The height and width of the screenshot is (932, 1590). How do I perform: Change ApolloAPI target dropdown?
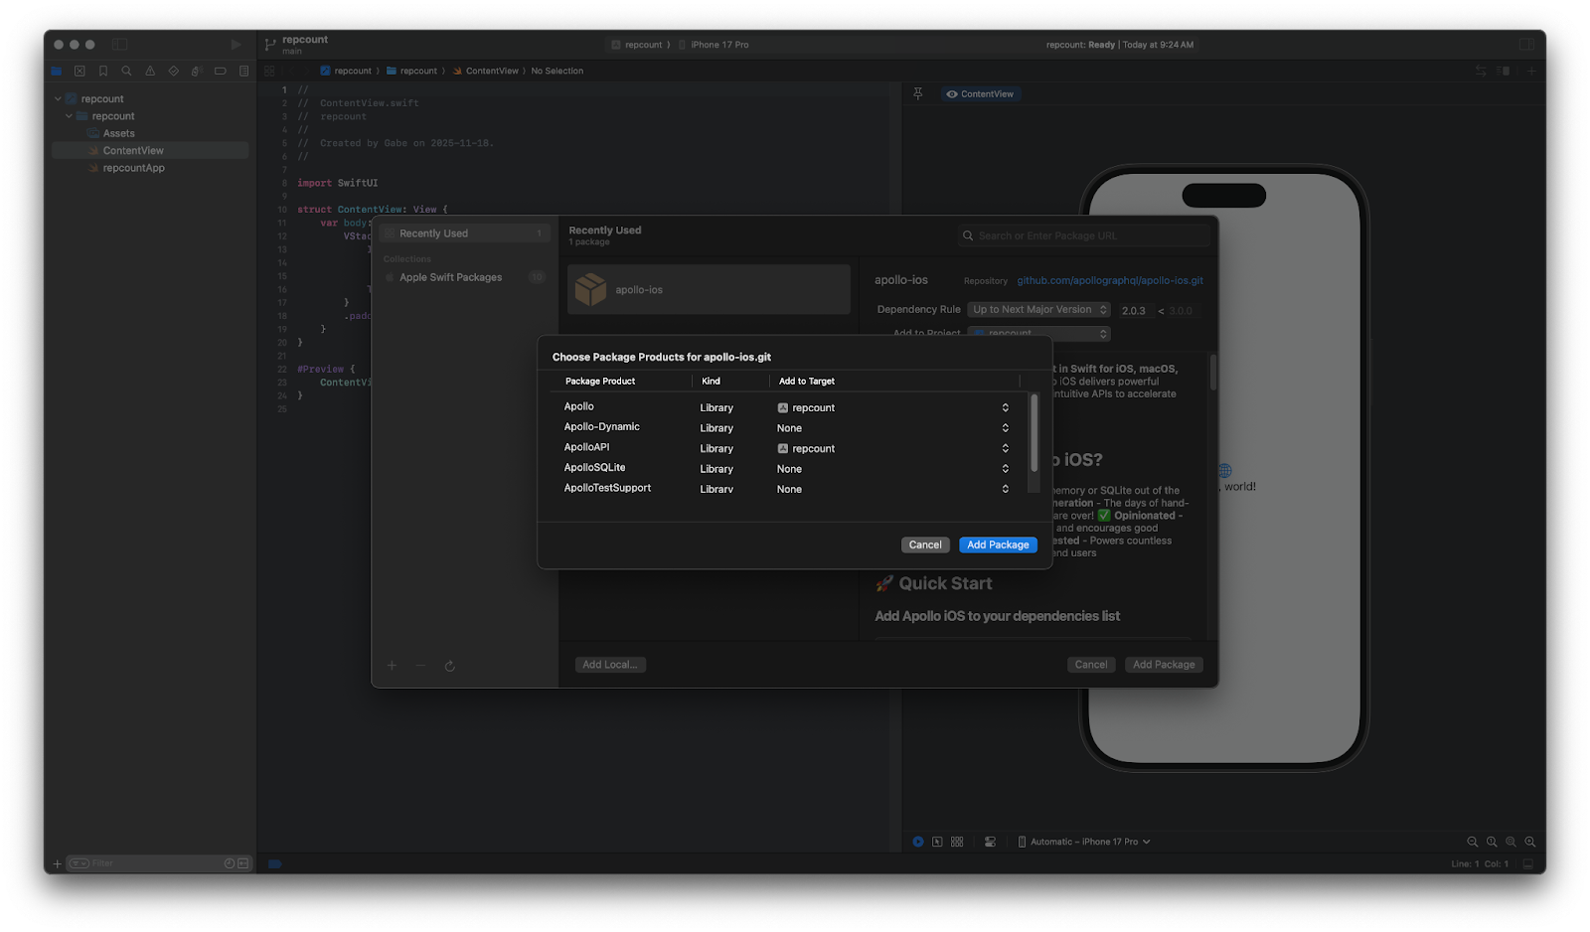893,448
